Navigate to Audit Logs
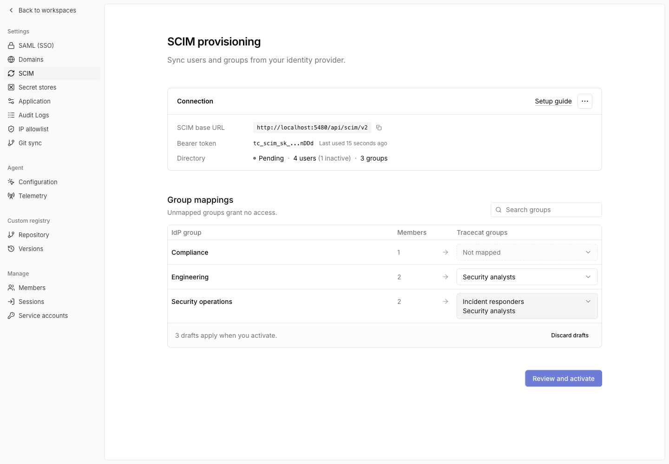The image size is (669, 464). 52,115
